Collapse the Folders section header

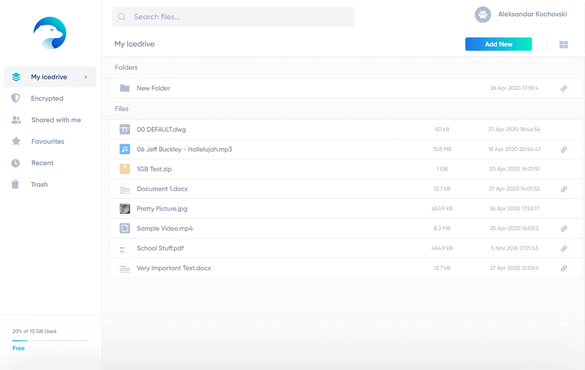(x=125, y=67)
